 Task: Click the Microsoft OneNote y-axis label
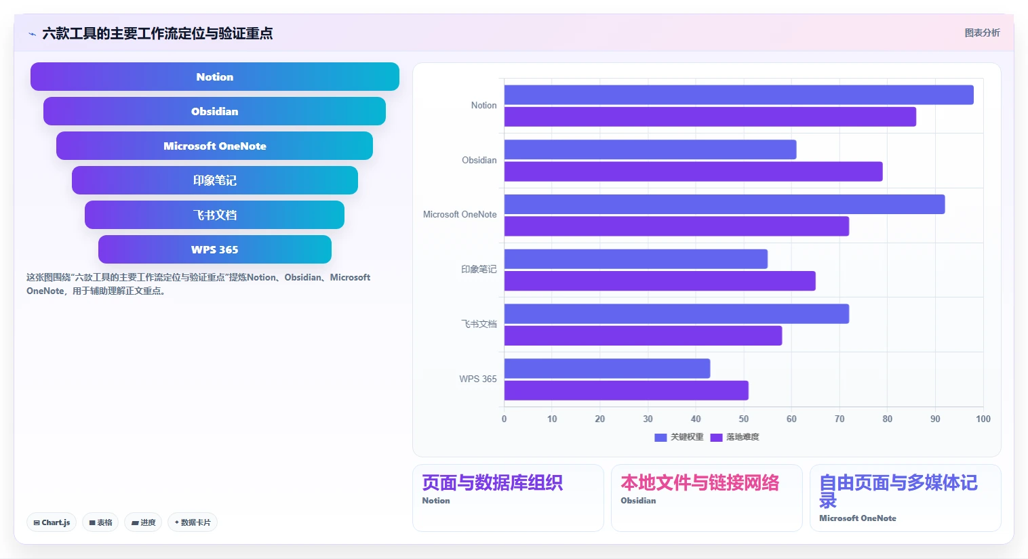[x=460, y=215]
